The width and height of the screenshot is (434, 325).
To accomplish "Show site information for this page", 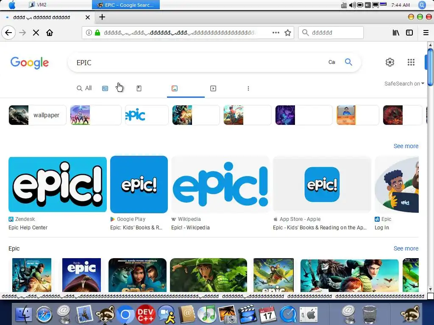I will (89, 33).
